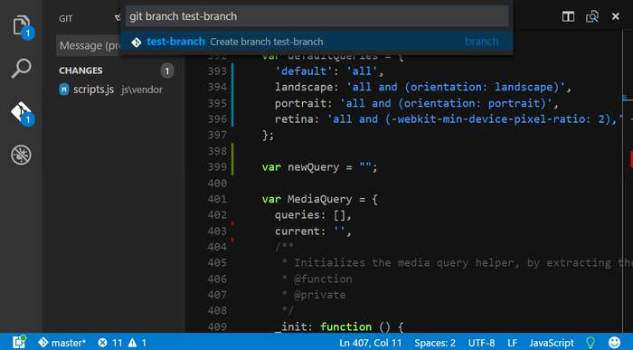The width and height of the screenshot is (633, 350).
Task: Click the '_init: function () {' line
Action: 339,326
